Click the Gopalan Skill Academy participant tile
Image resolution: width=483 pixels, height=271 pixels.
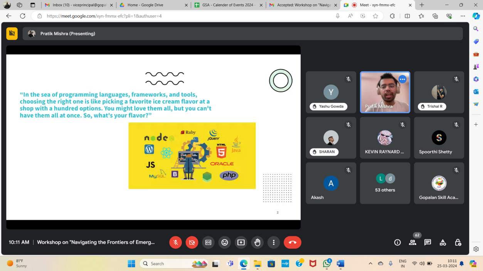coord(439,183)
